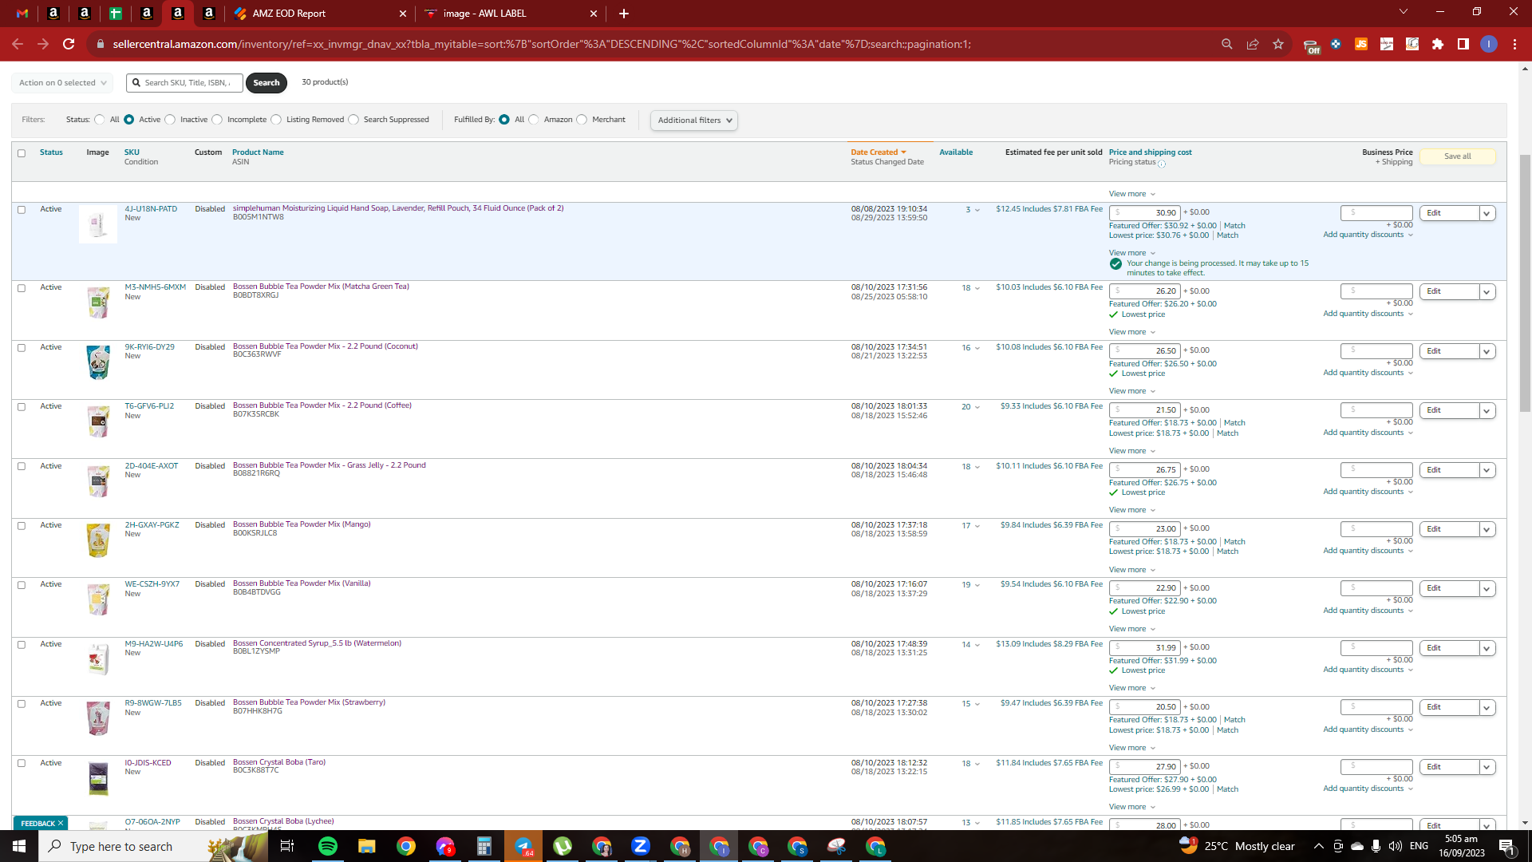Open the Calculator taskbar app

(x=484, y=846)
